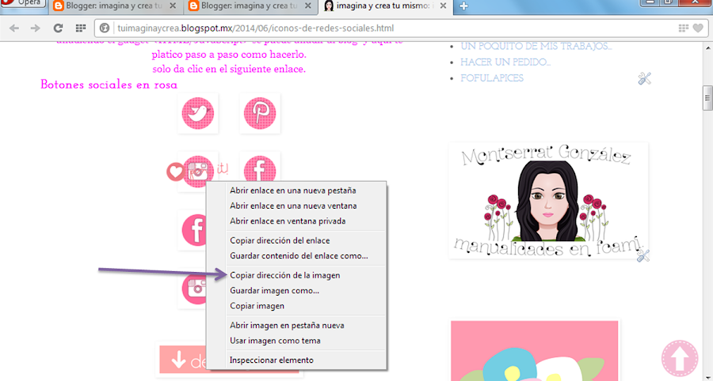This screenshot has height=381, width=713.
Task: Click the dotted pink Facebook icon
Action: click(260, 168)
